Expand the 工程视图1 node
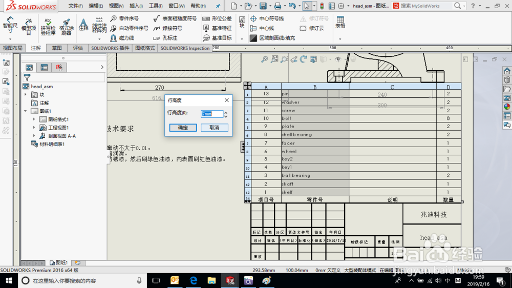 point(34,128)
